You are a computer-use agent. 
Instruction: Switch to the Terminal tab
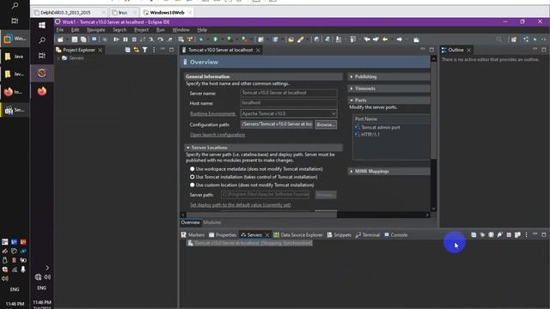tap(368, 234)
